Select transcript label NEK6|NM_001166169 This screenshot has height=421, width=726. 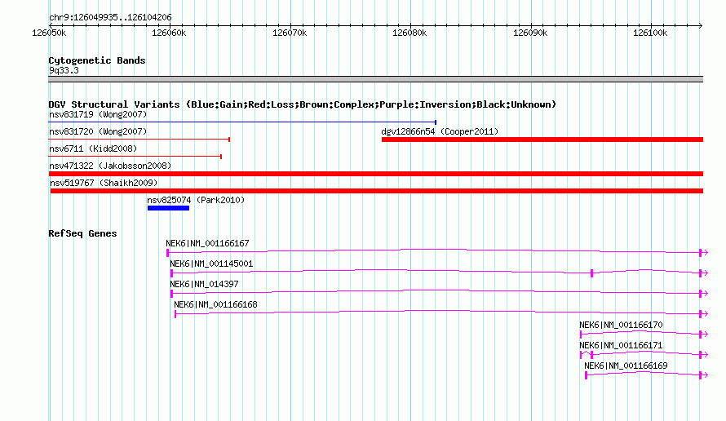(x=626, y=366)
